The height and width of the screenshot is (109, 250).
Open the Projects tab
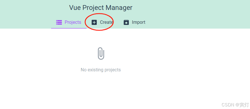(x=69, y=22)
